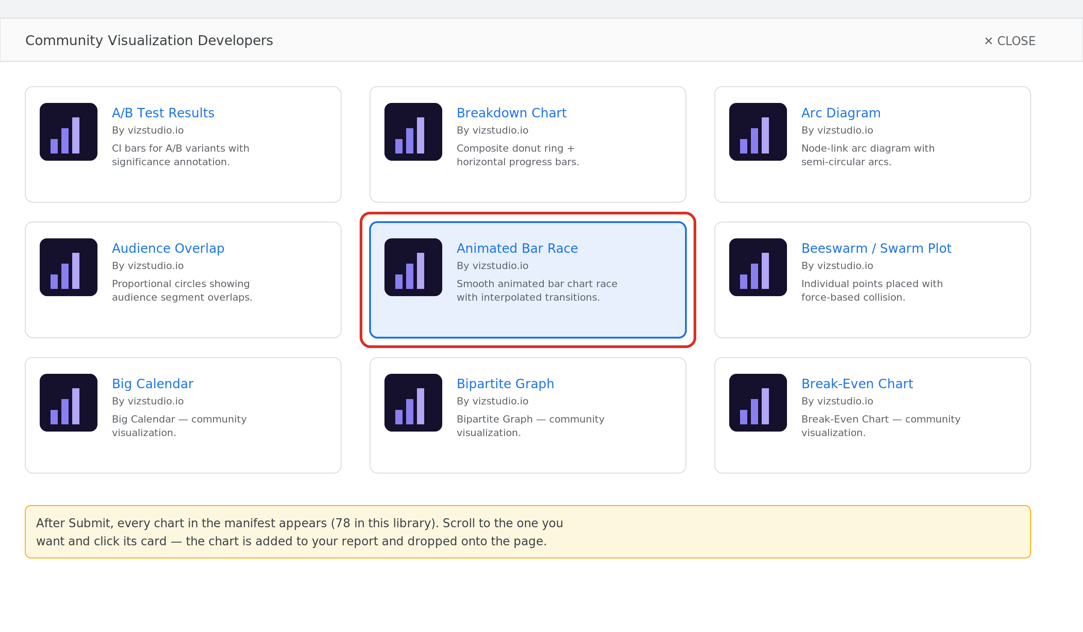This screenshot has width=1083, height=632.
Task: Open the Audience Overlap title link
Action: click(x=168, y=248)
